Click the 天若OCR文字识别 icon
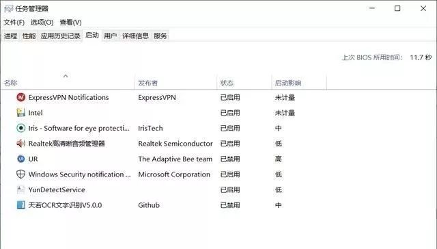 click(x=21, y=205)
